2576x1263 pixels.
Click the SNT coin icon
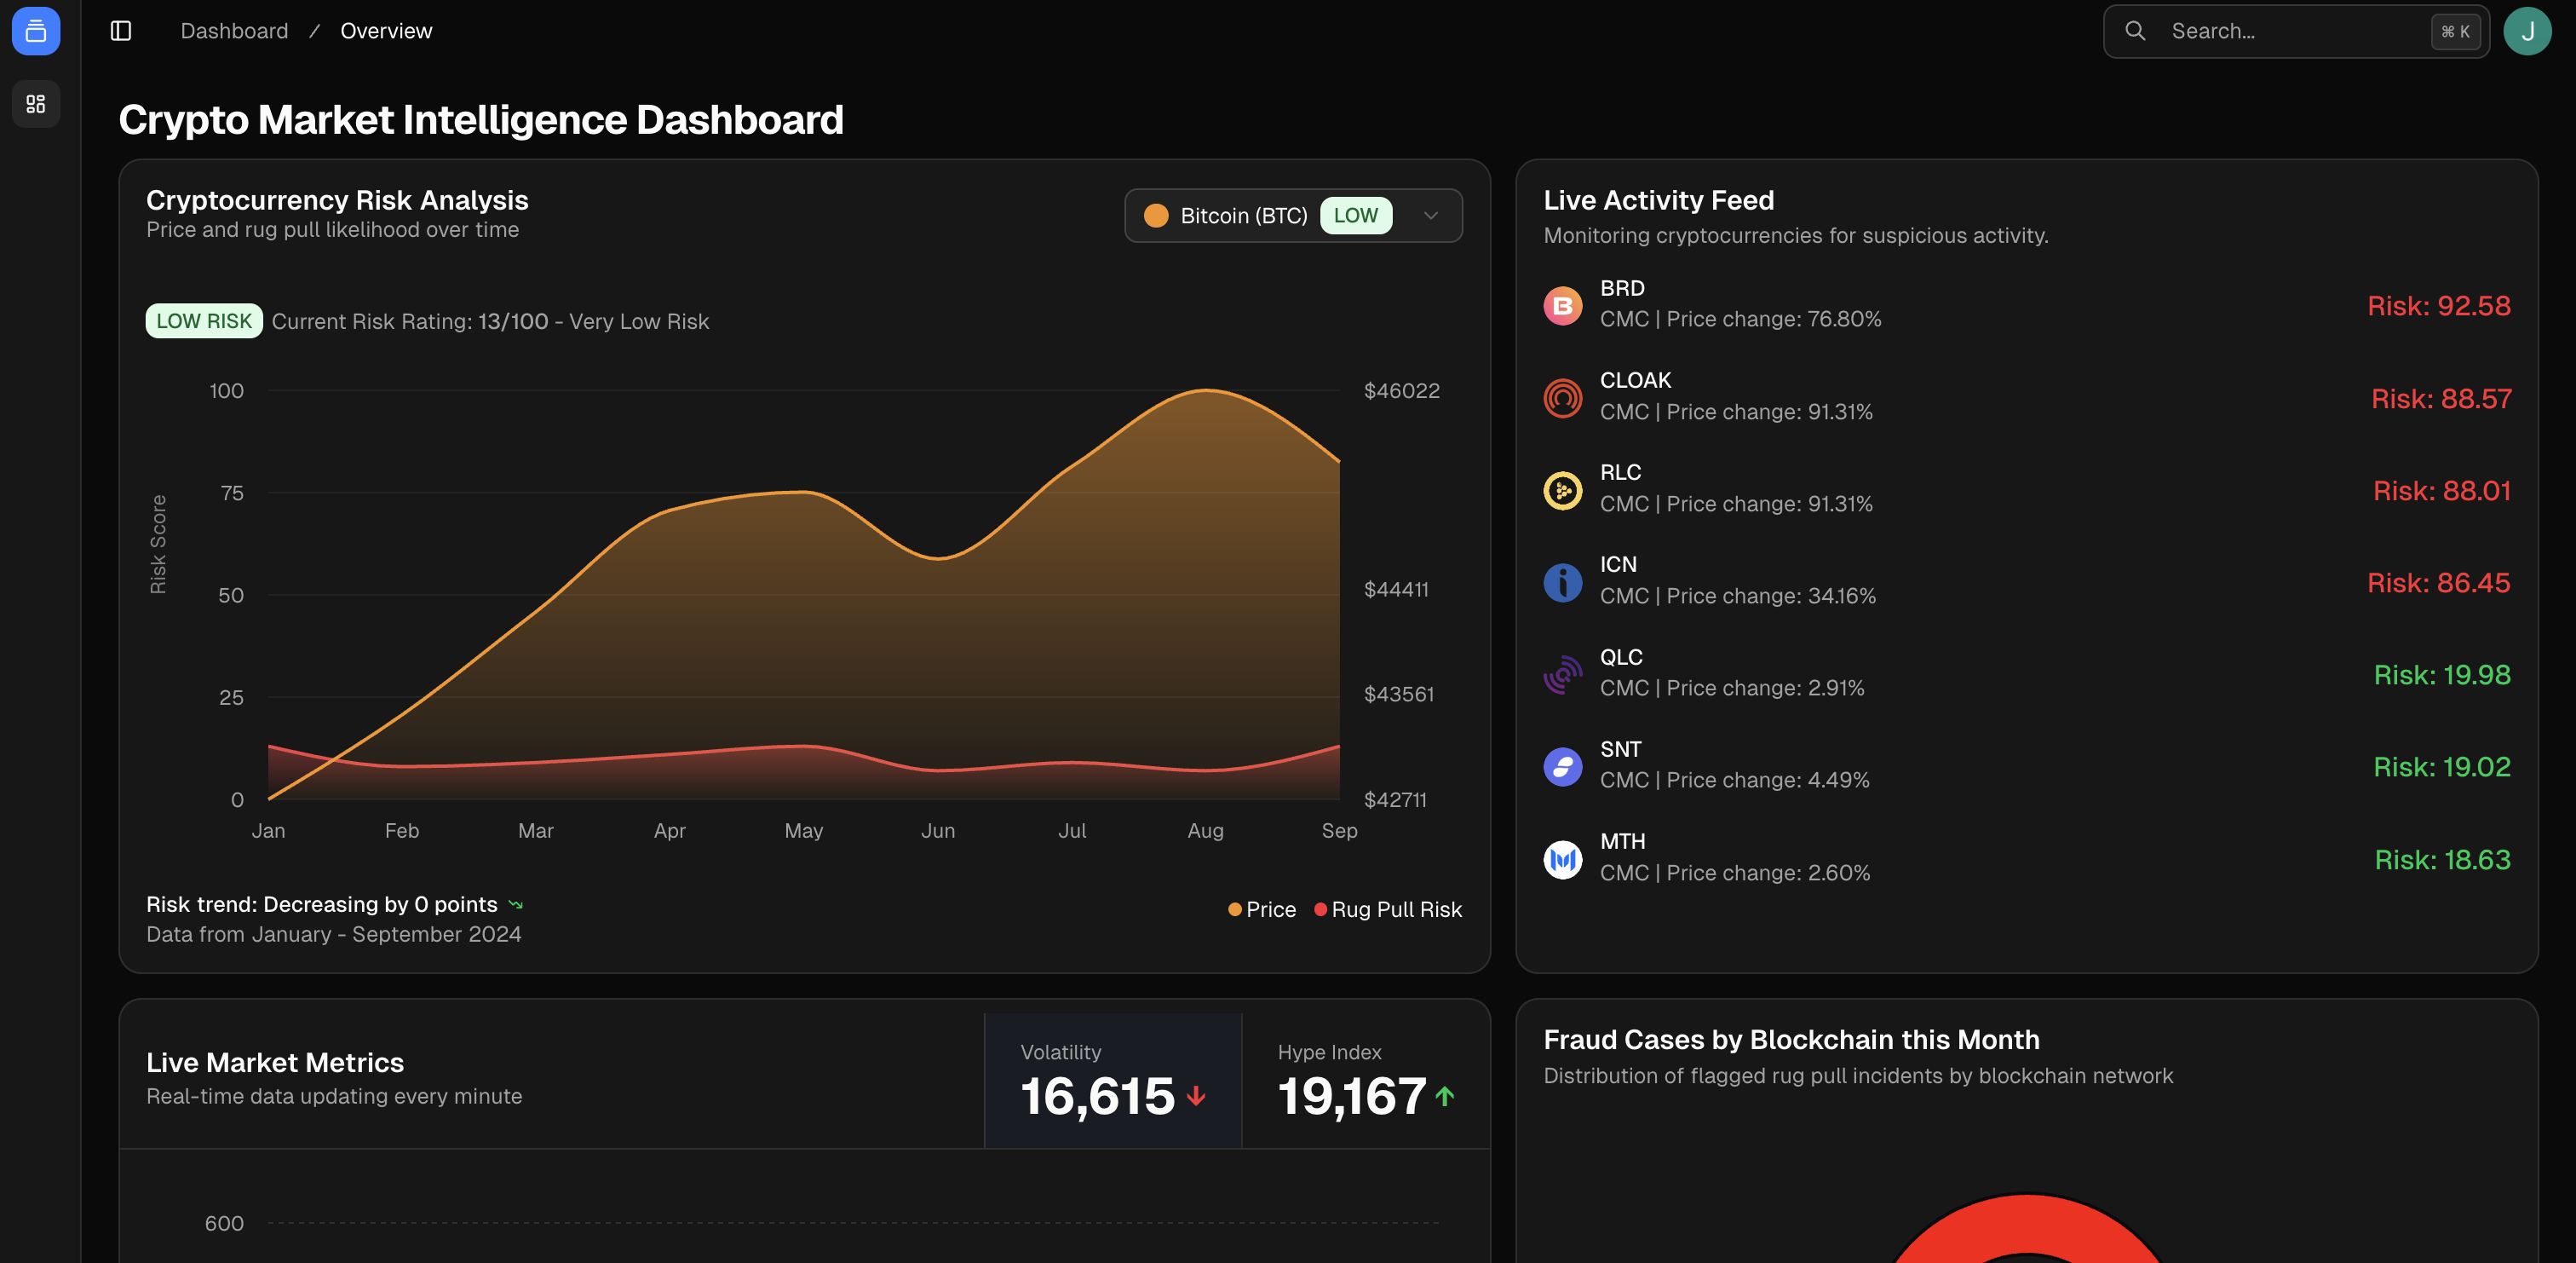pos(1562,767)
